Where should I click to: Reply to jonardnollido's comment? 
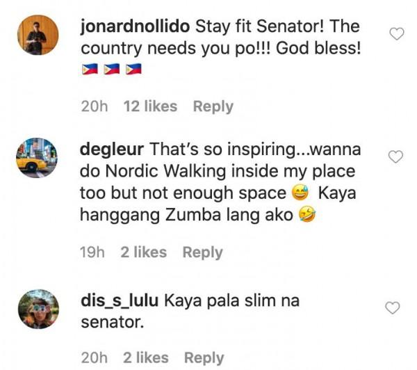(213, 106)
